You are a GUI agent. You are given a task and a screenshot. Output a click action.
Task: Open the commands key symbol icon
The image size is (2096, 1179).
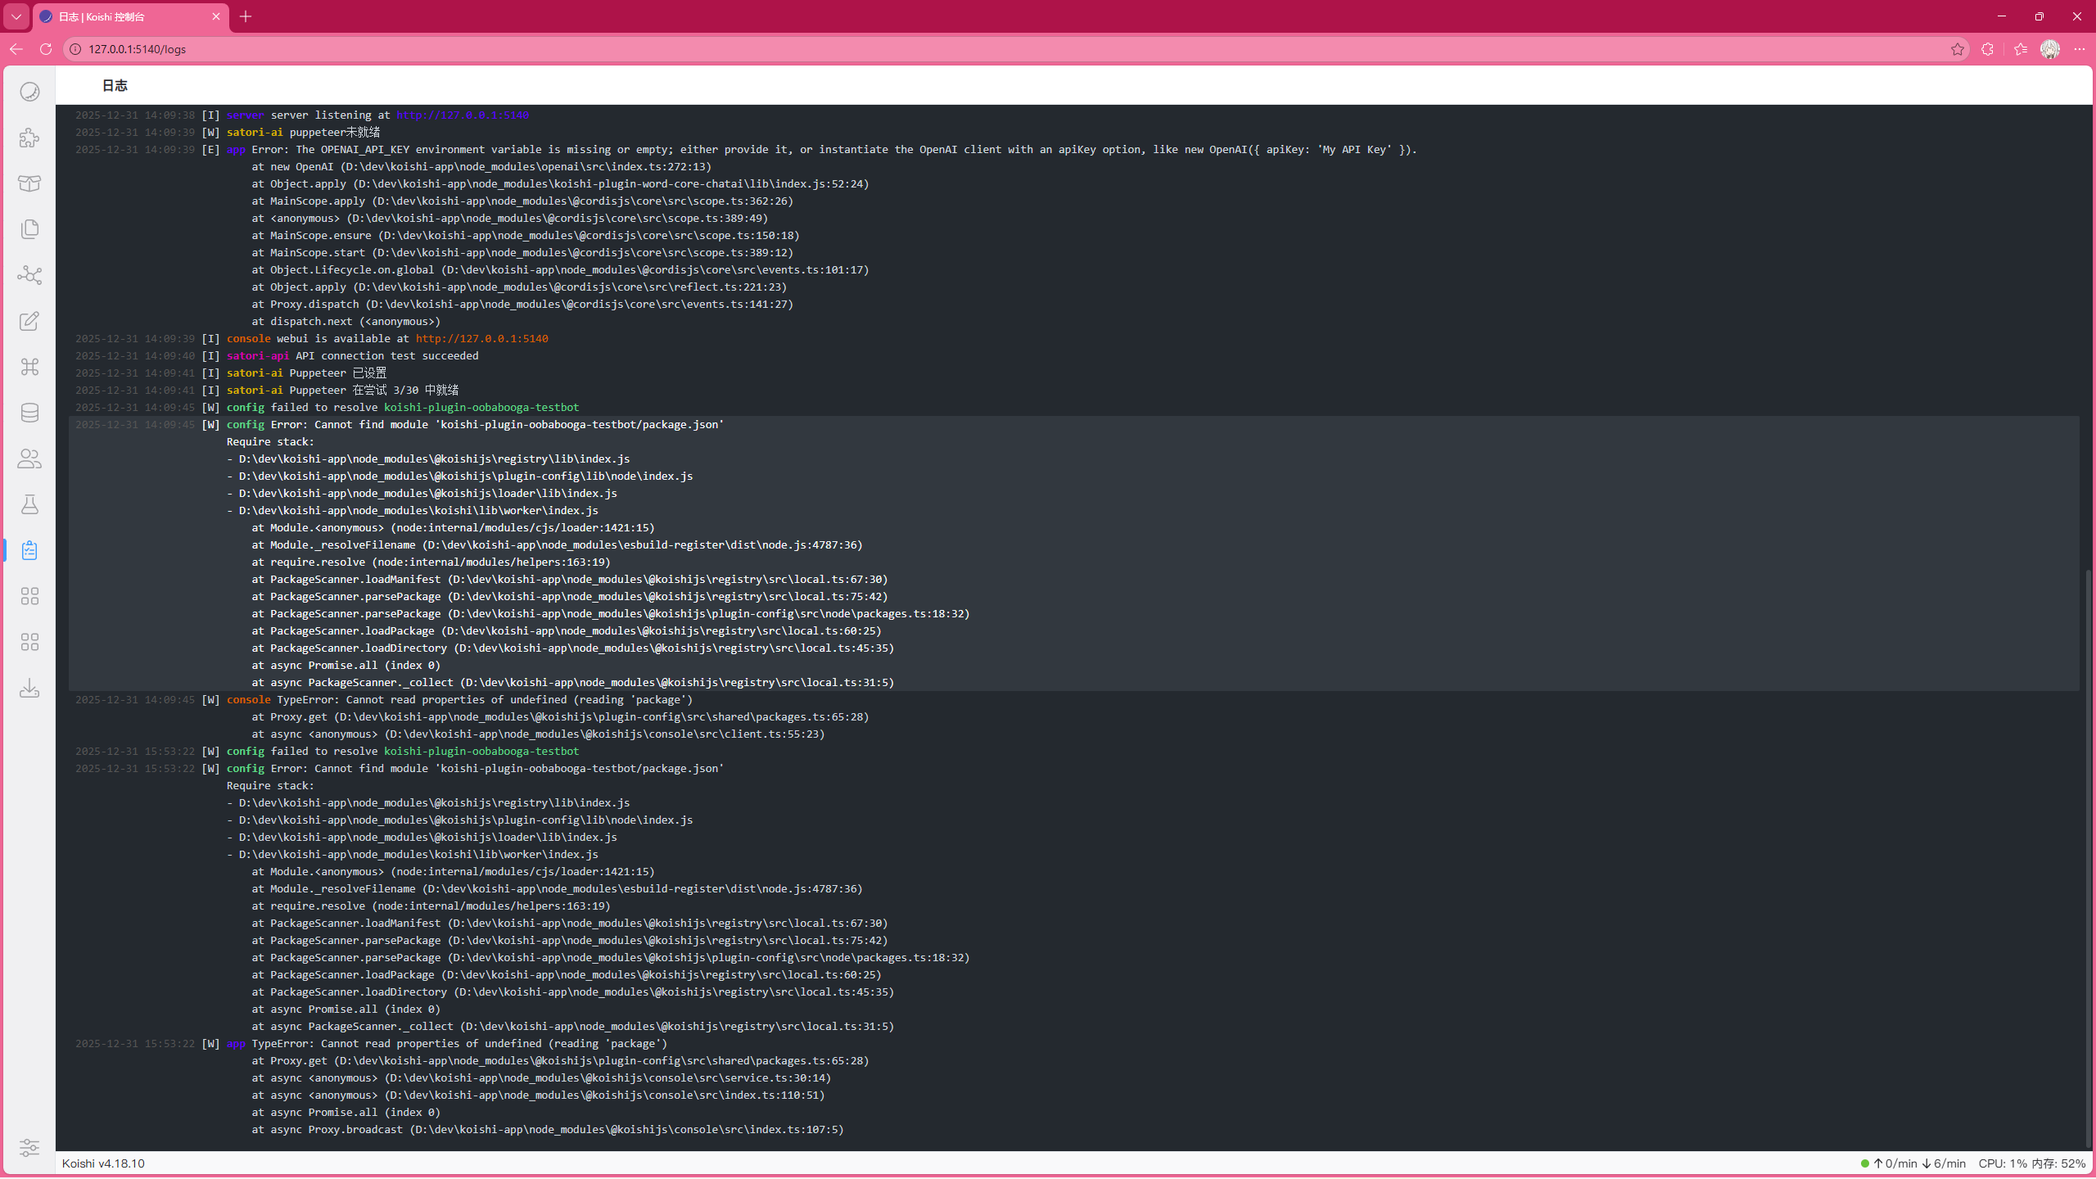29,367
